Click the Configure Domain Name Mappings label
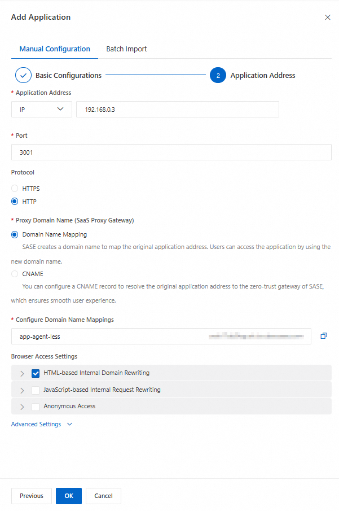 click(x=64, y=320)
